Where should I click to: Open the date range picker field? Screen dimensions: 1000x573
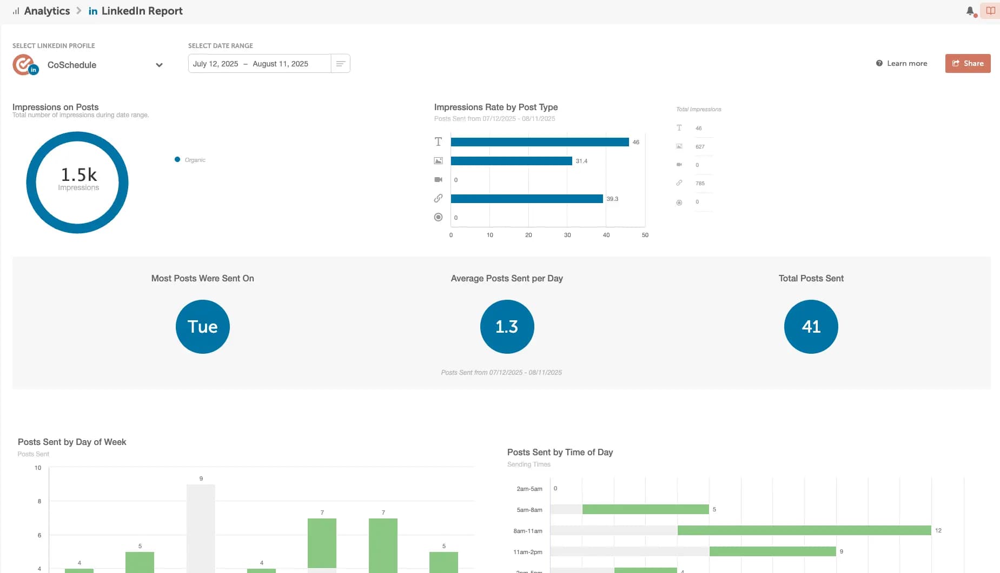[x=259, y=64]
